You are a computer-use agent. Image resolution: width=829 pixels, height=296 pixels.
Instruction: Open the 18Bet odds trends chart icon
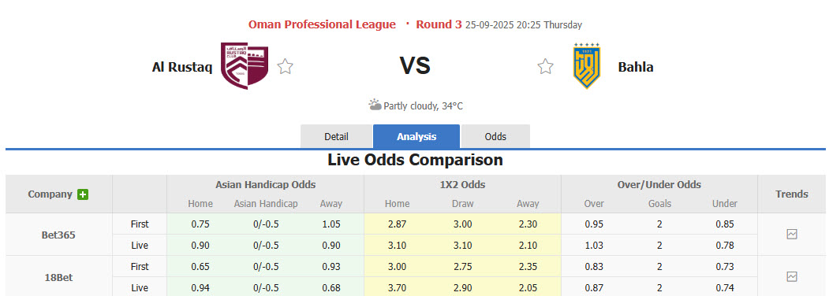(791, 276)
